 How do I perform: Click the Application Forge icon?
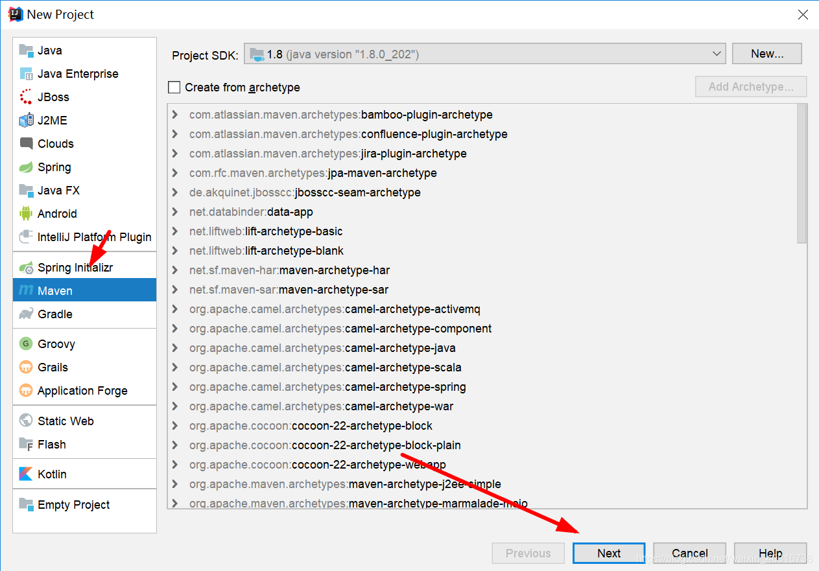[26, 390]
